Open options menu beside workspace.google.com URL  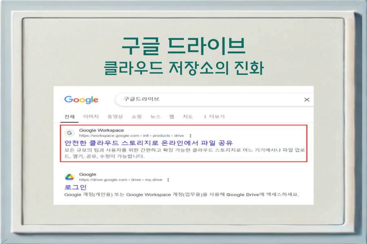point(190,136)
